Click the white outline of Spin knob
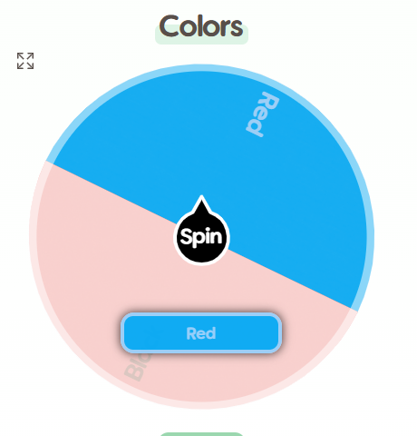The height and width of the screenshot is (436, 417). pyautogui.click(x=201, y=264)
